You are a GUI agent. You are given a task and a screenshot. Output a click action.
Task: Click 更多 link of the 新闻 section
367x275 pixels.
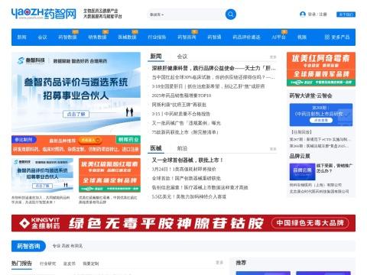(x=273, y=57)
